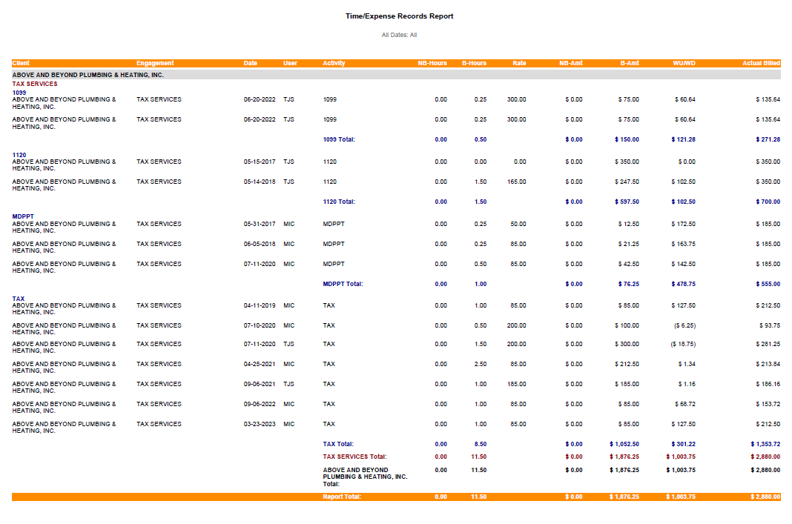Click the WU/WD column header
The image size is (792, 524).
pyautogui.click(x=684, y=63)
